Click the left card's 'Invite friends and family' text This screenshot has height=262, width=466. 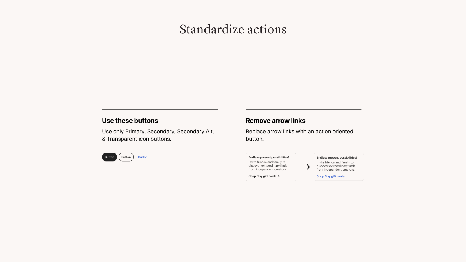pos(267,166)
